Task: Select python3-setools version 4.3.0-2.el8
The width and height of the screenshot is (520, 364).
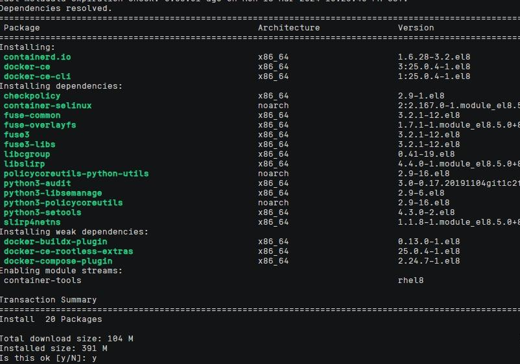Action: pos(426,212)
